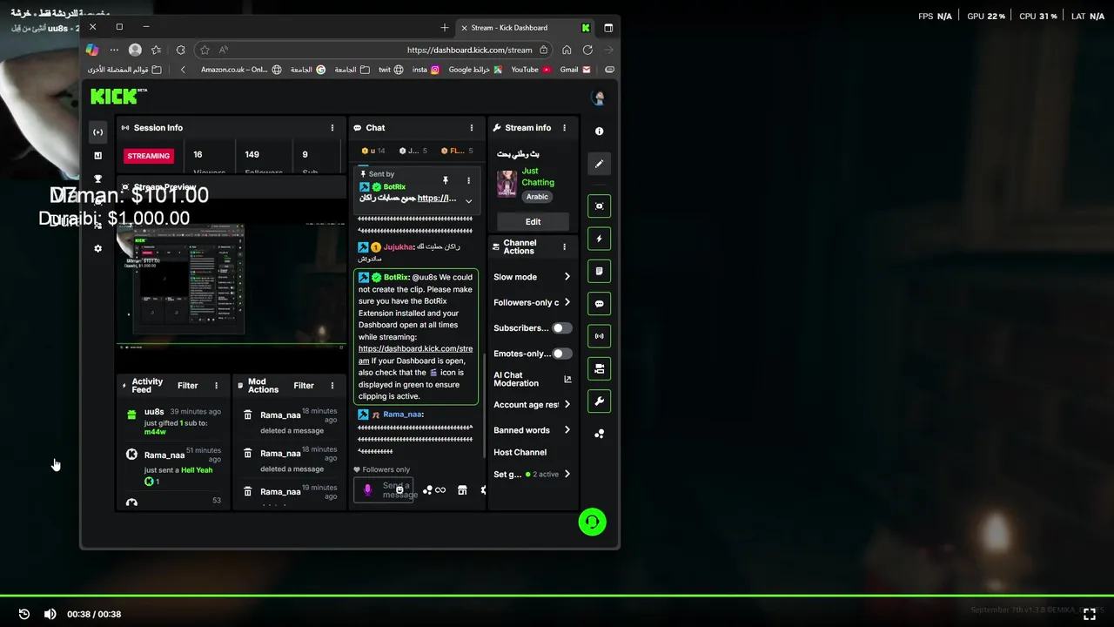
Task: Expand Account age restriction options
Action: pyautogui.click(x=532, y=404)
